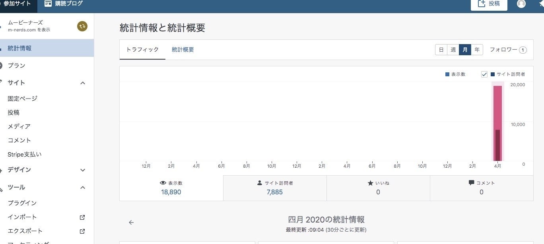Viewport: 544px width, 244px height.
Task: Open the フォロワー link
Action: [508, 50]
